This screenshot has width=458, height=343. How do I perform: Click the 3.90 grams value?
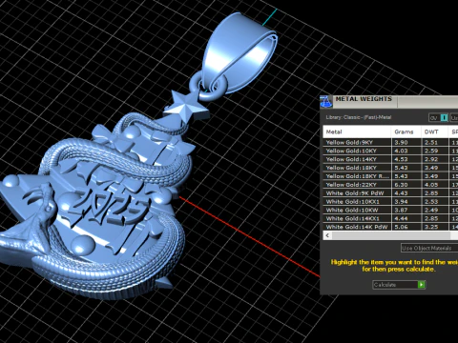tap(401, 142)
